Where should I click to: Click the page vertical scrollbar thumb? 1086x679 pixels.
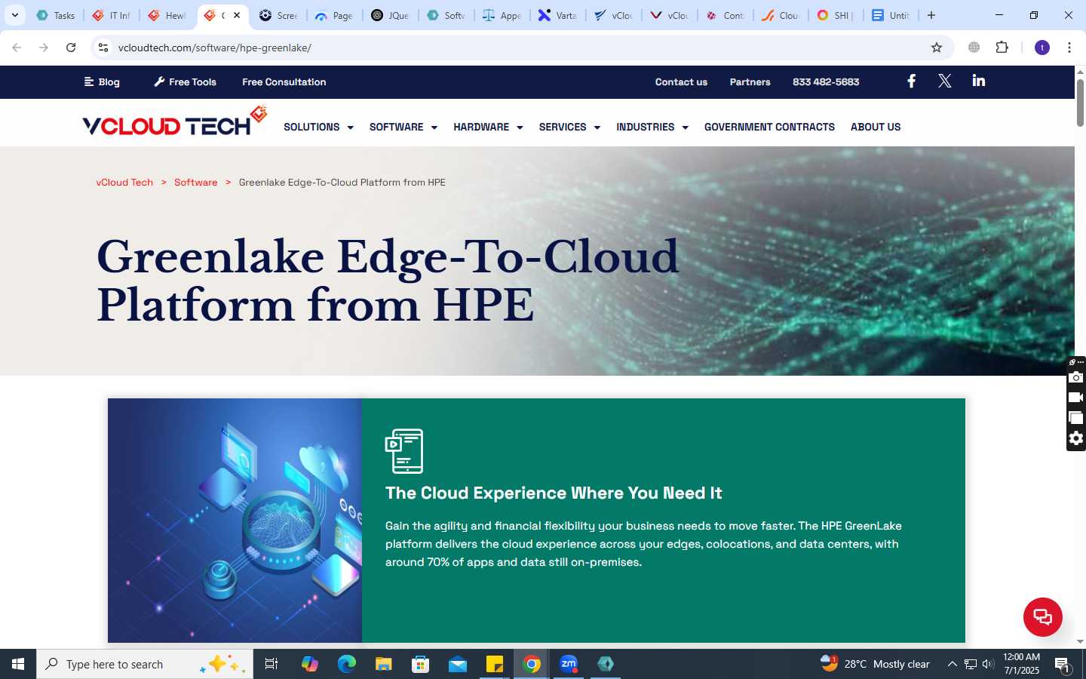1080,102
